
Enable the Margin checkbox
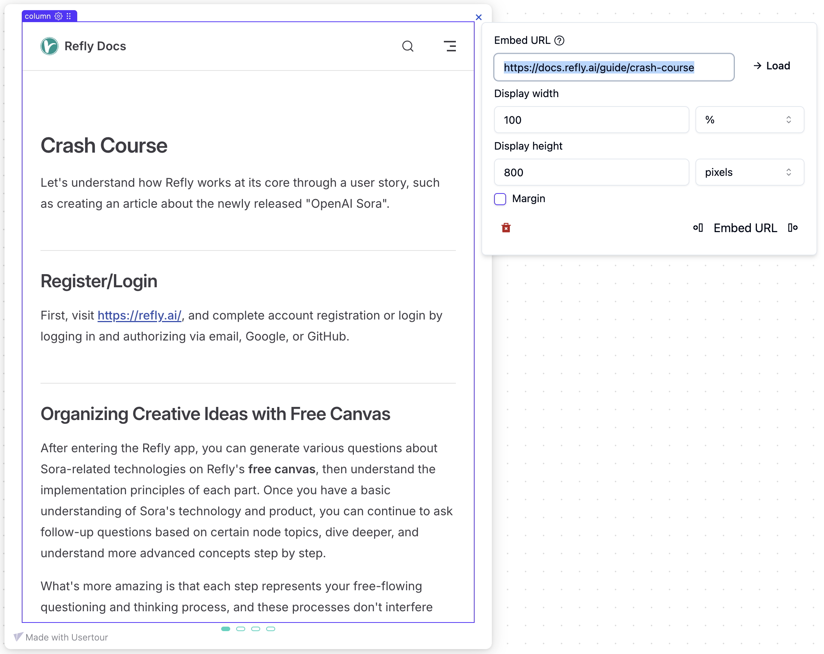click(500, 199)
